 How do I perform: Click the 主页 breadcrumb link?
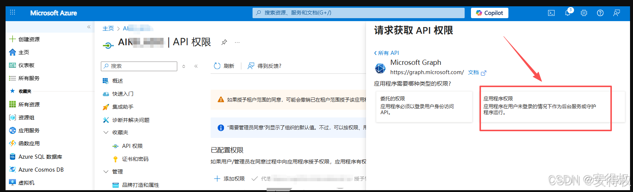click(x=108, y=29)
